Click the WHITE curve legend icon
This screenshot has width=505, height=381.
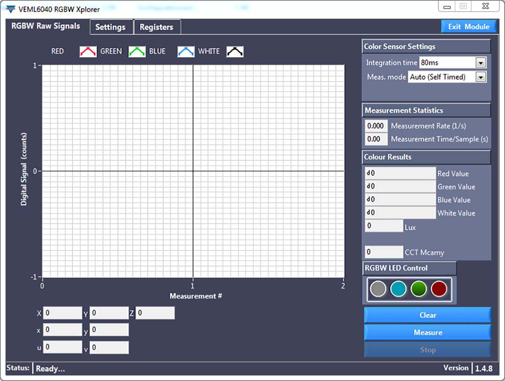click(235, 51)
